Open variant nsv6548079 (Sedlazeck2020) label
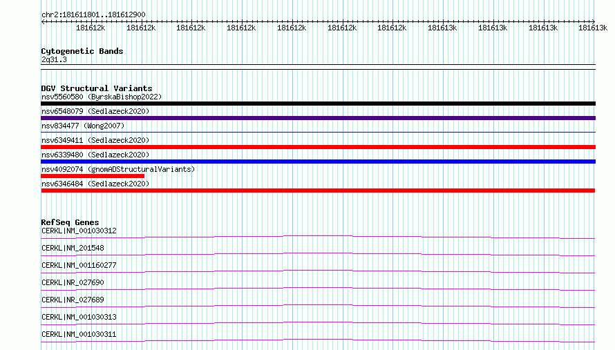The height and width of the screenshot is (350, 615). (95, 111)
